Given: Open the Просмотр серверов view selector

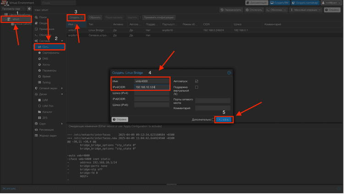Looking at the screenshot, I should (x=13, y=9).
